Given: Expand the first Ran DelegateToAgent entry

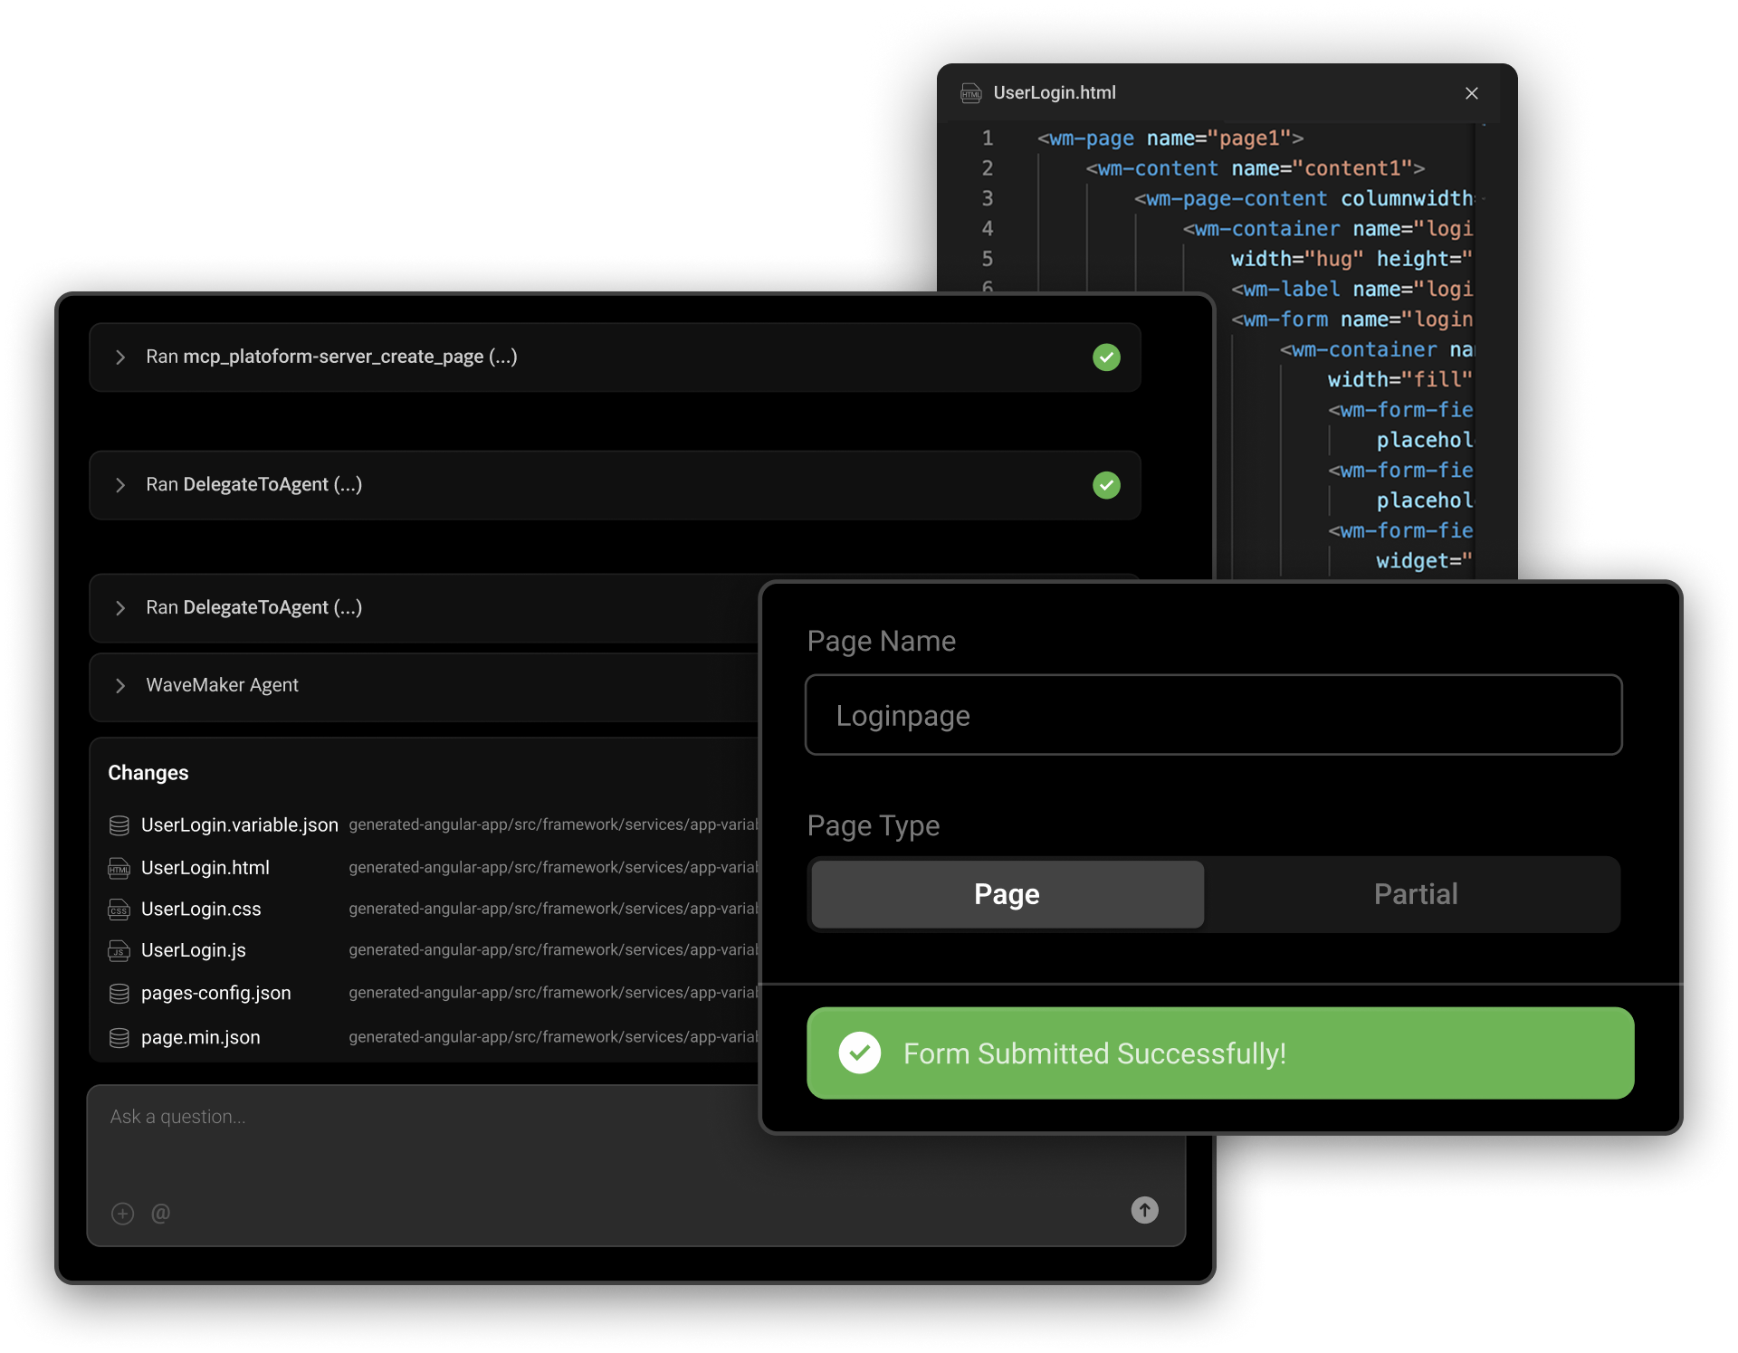Looking at the screenshot, I should 120,485.
